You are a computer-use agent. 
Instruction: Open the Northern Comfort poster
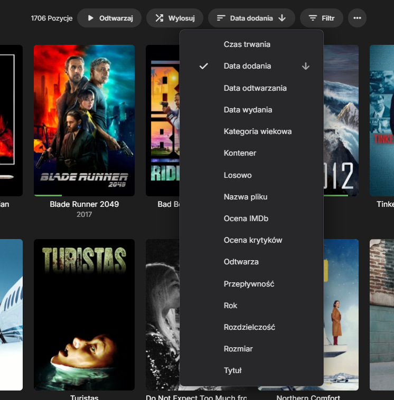341,315
